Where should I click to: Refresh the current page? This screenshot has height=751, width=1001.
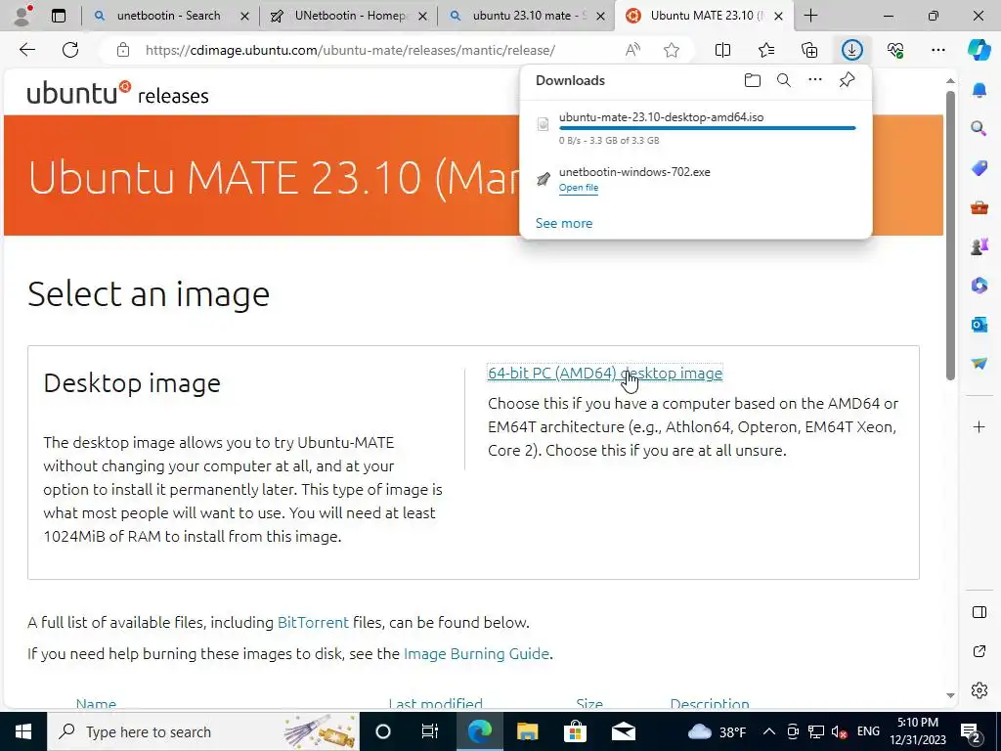tap(70, 50)
